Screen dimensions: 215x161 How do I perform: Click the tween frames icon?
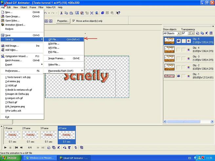click(x=65, y=148)
